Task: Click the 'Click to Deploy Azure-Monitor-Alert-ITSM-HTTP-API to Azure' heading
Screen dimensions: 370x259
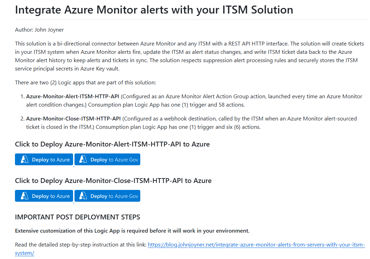Action: [x=112, y=144]
